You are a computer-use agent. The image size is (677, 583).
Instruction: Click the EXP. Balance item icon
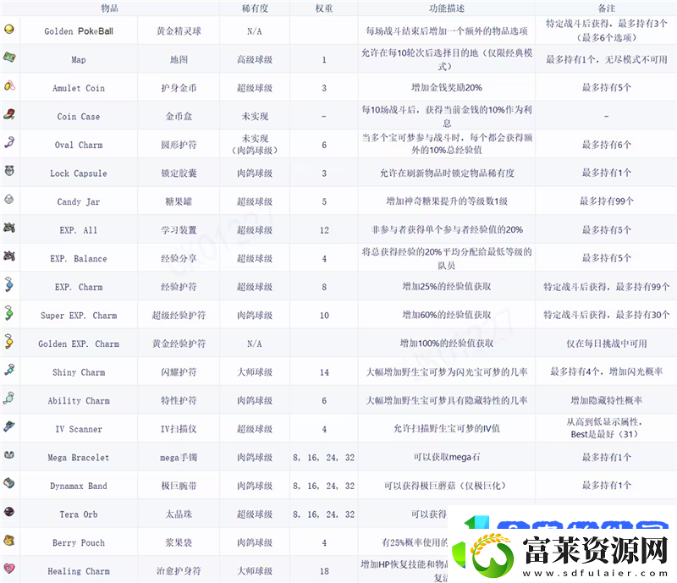[x=9, y=256]
